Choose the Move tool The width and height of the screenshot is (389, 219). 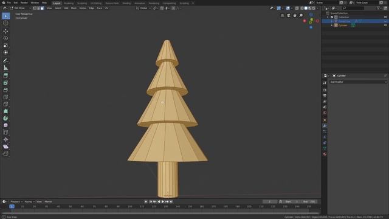click(x=5, y=31)
